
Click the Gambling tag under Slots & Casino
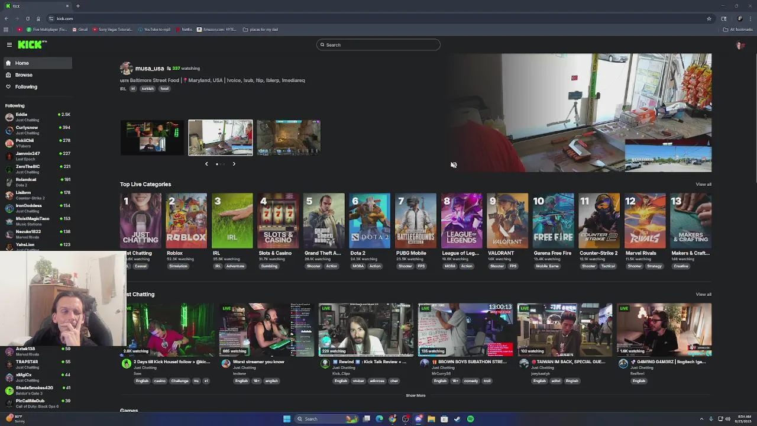point(269,266)
